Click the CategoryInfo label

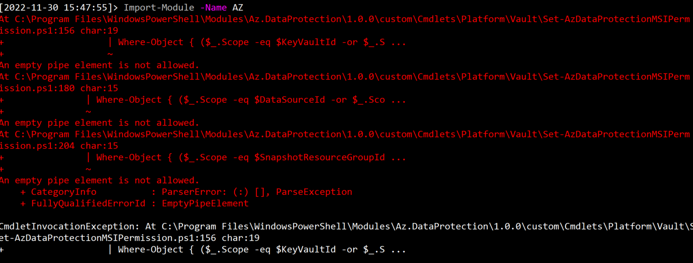pos(64,192)
